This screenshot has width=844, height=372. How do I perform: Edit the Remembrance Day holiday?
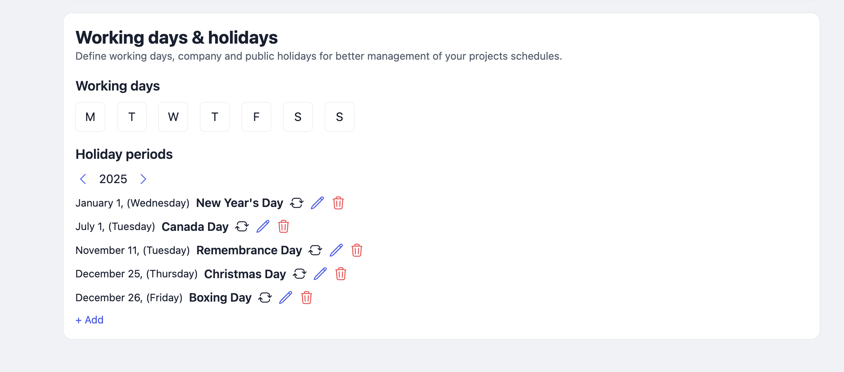336,250
